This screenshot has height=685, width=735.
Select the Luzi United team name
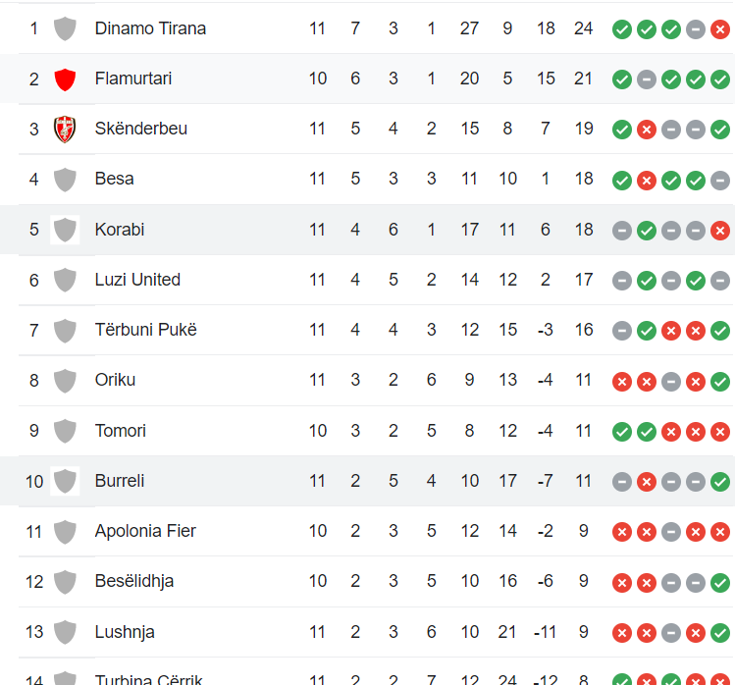coord(137,280)
